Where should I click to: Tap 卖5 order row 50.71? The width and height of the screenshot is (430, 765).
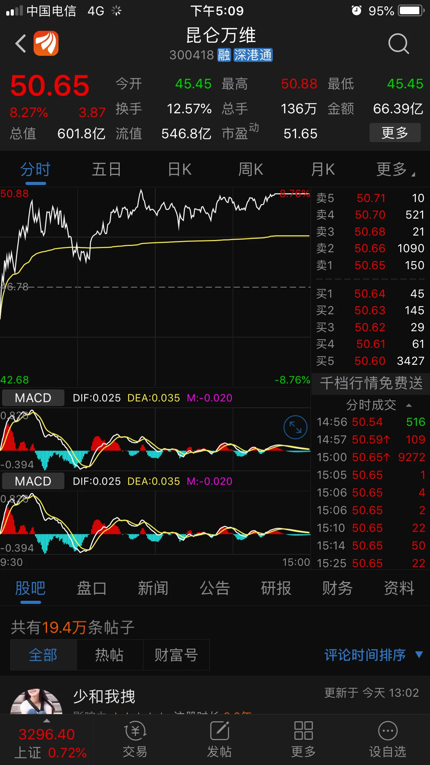tap(370, 198)
